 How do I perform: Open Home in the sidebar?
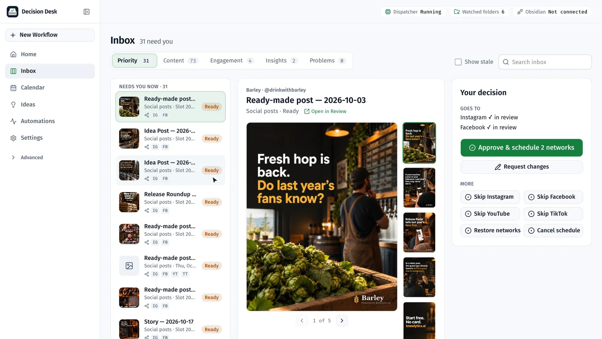pos(50,54)
